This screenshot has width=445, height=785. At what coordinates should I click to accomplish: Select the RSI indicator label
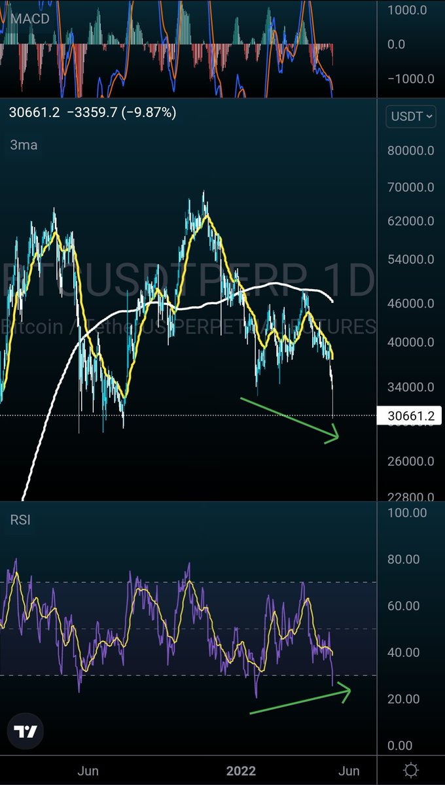point(20,521)
